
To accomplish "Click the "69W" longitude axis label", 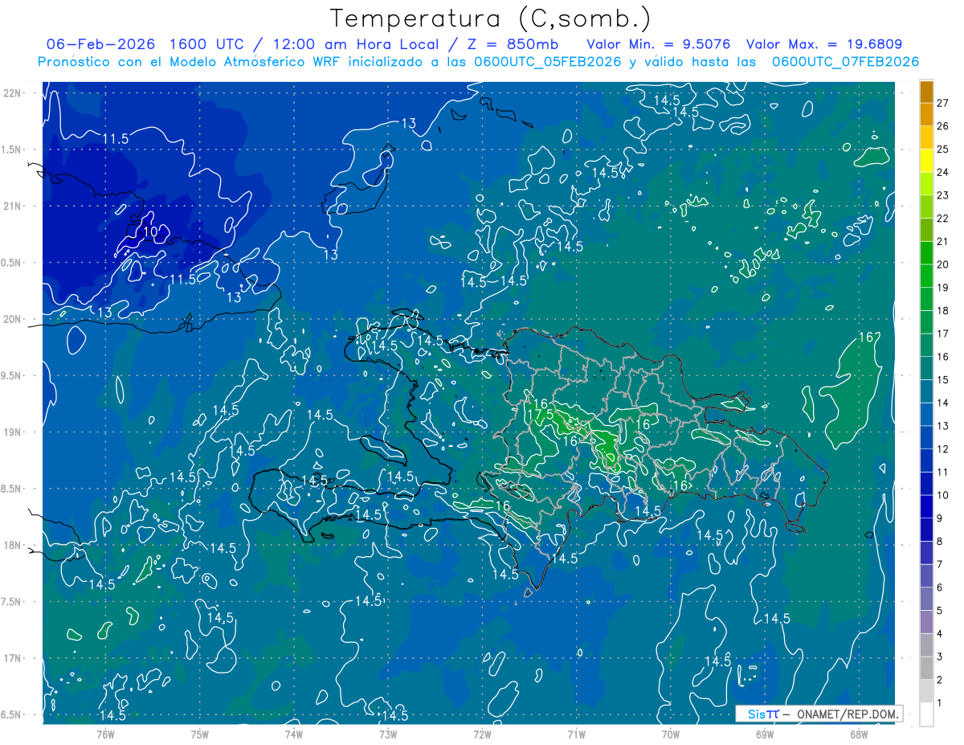I will (x=765, y=734).
